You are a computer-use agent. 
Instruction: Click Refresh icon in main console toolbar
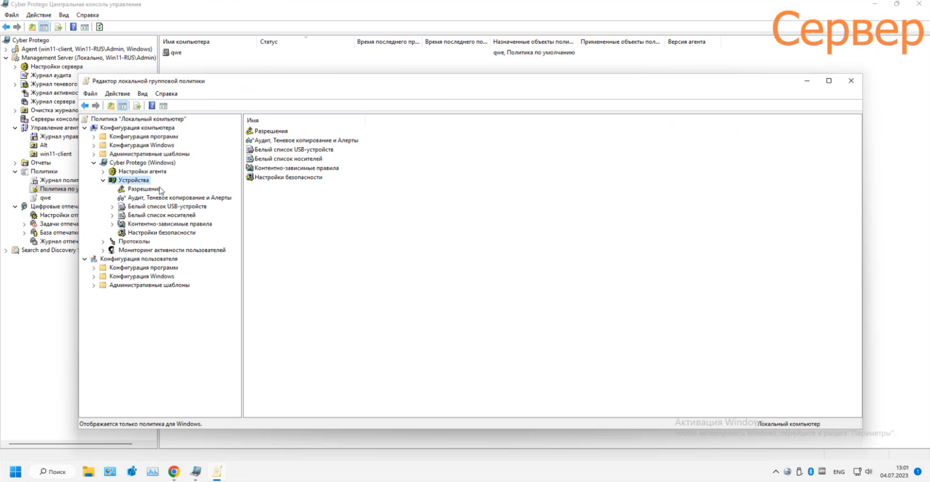click(99, 27)
